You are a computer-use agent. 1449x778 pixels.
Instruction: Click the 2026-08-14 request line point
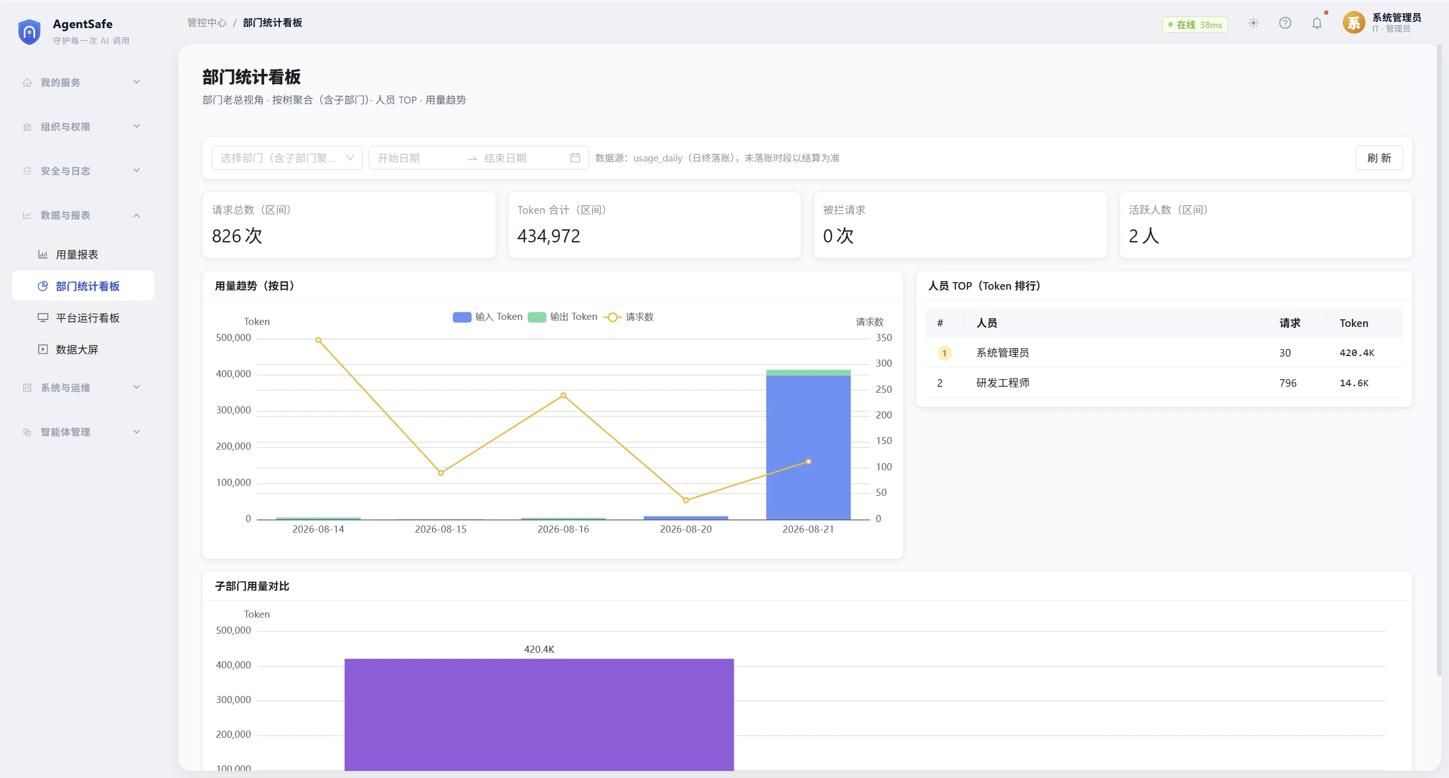318,340
